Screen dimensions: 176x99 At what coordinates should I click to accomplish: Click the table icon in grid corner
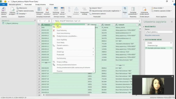(x=39, y=25)
